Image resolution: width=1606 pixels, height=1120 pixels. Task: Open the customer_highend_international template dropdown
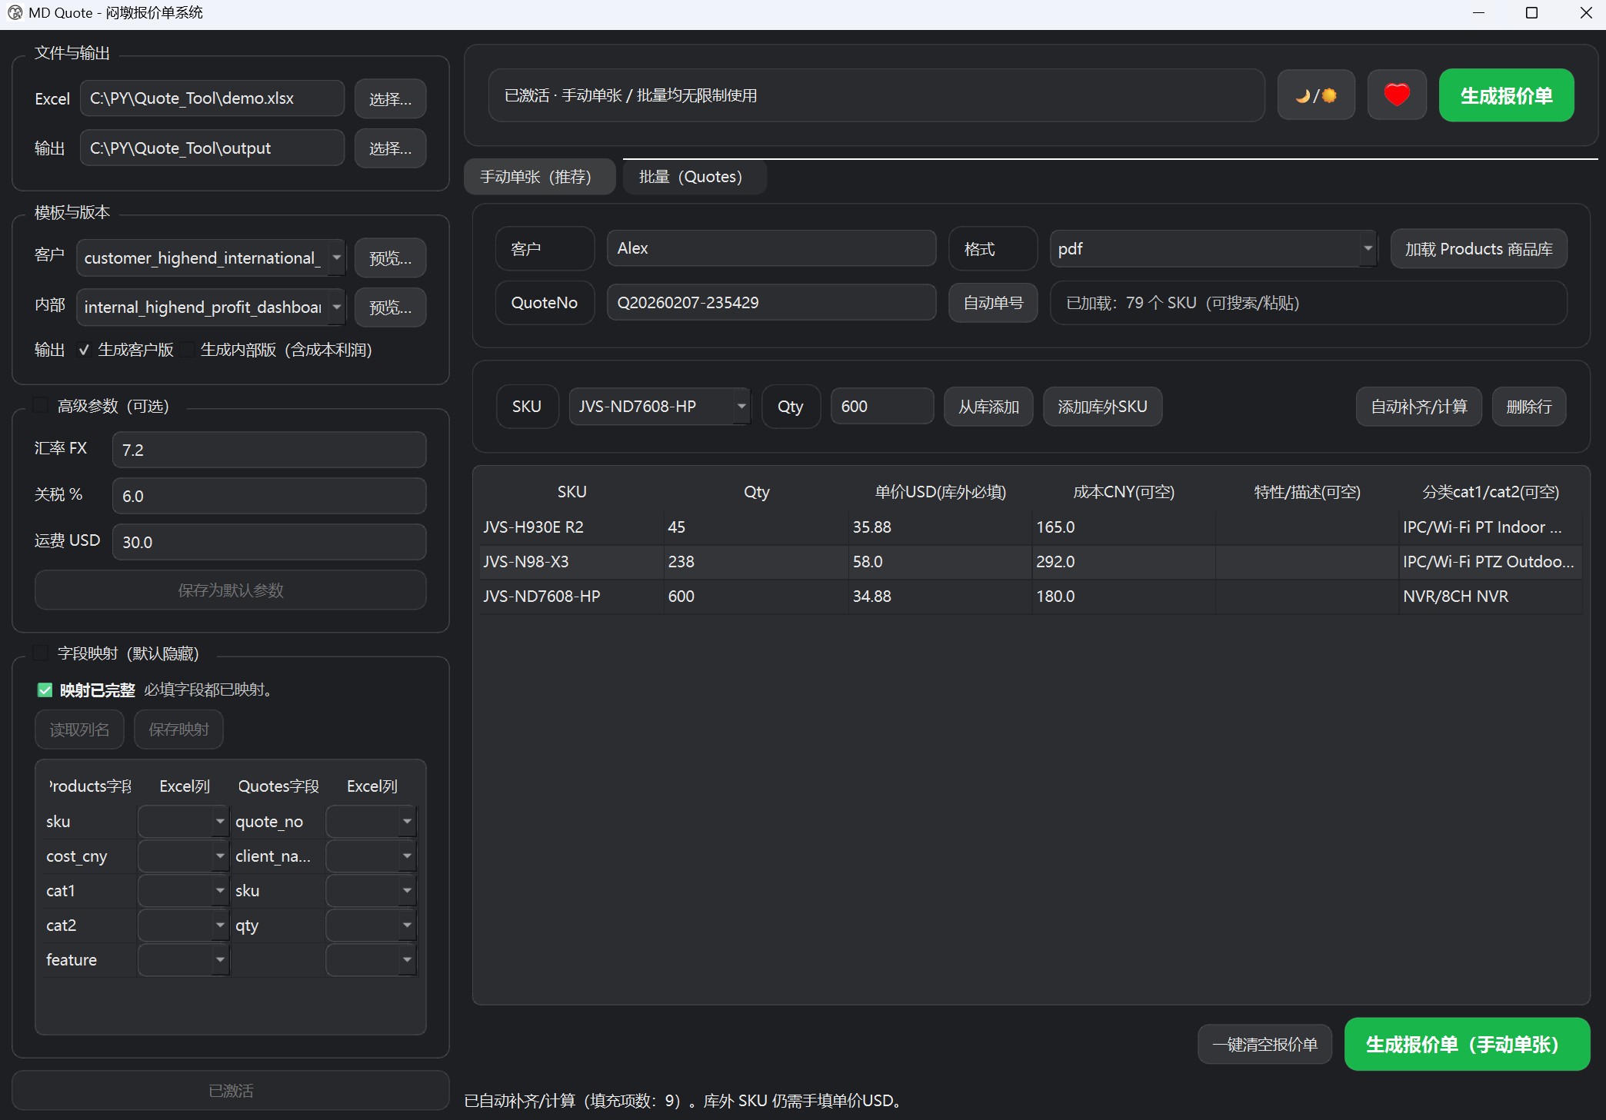[x=336, y=258]
